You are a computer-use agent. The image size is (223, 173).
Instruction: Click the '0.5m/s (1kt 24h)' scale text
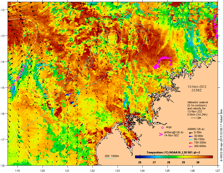(x=197, y=114)
